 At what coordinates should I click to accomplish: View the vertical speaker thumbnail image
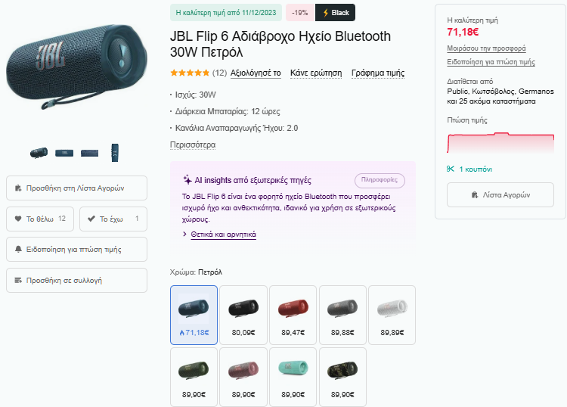point(115,153)
